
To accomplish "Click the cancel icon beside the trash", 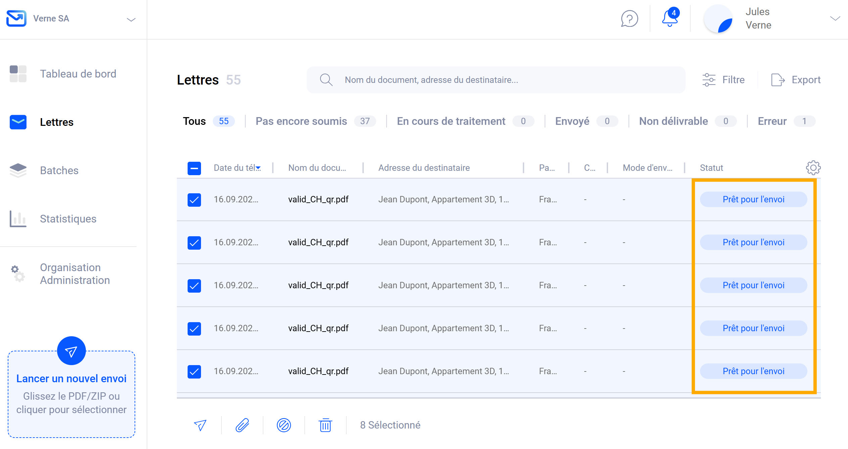I will click(284, 425).
